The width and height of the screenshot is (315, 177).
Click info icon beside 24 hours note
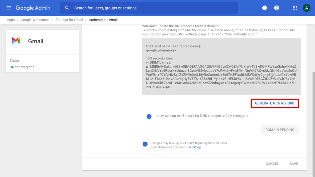145,144
